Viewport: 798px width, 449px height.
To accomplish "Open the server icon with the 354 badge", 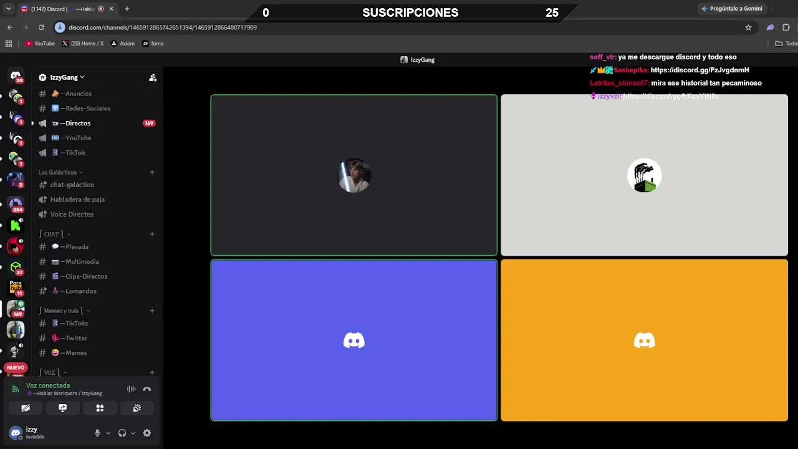I will tap(16, 203).
